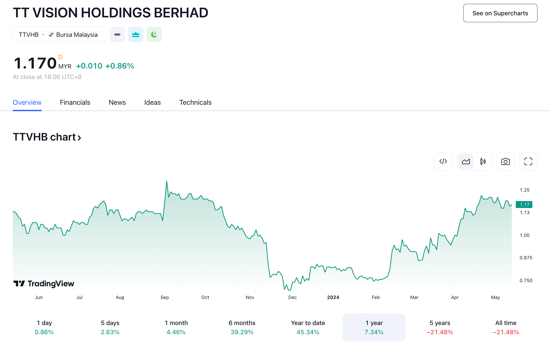Select the 5 days range
550x347 pixels.
pos(110,327)
